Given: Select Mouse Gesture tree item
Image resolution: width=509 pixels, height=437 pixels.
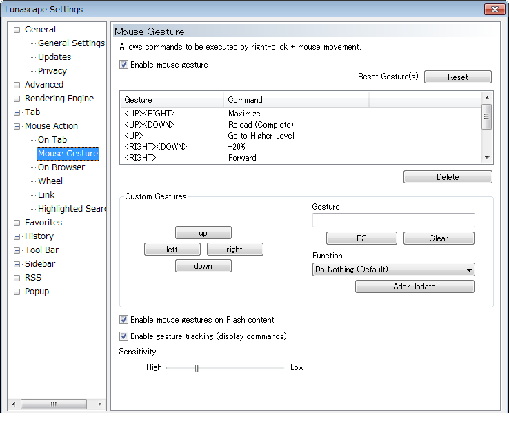Looking at the screenshot, I should point(68,154).
